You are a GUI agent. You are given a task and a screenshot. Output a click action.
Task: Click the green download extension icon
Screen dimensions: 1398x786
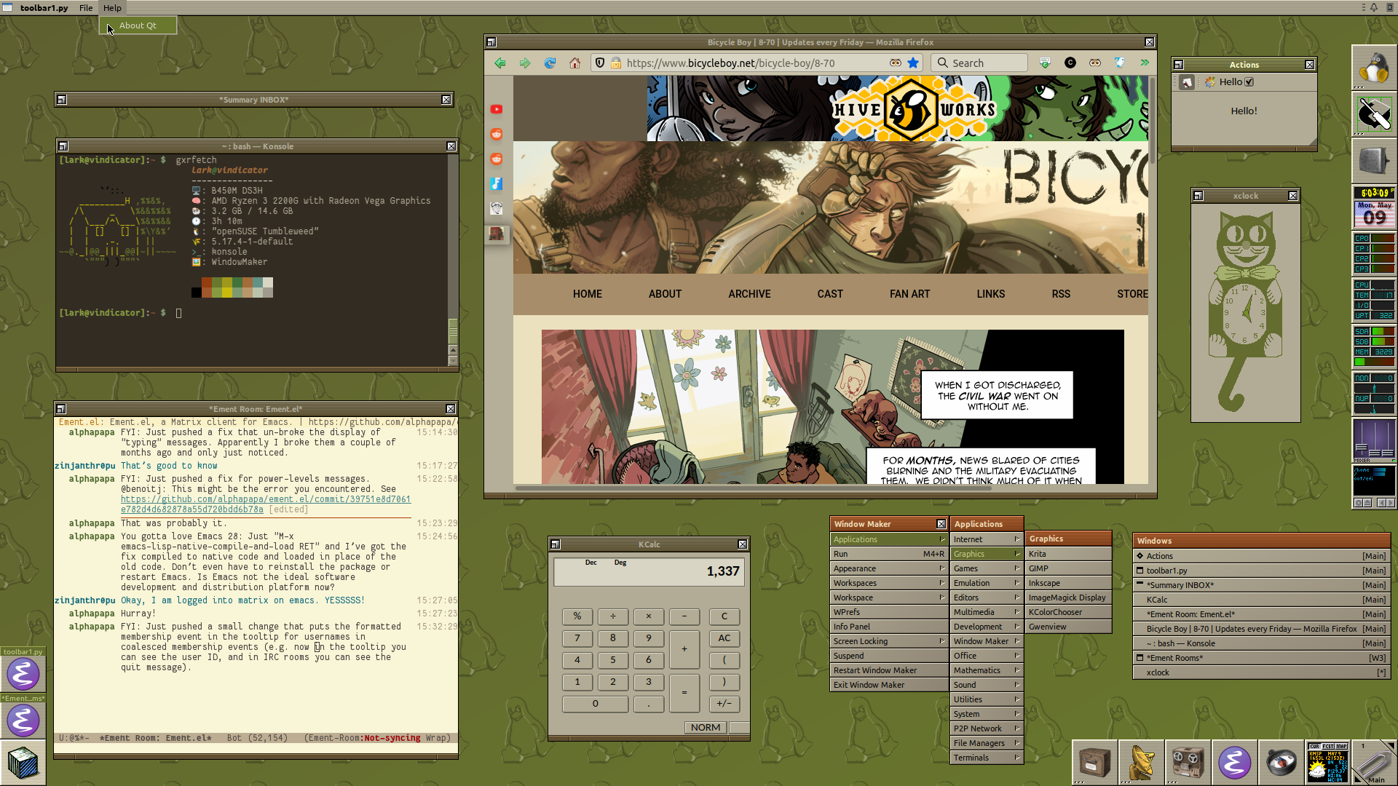click(1045, 63)
